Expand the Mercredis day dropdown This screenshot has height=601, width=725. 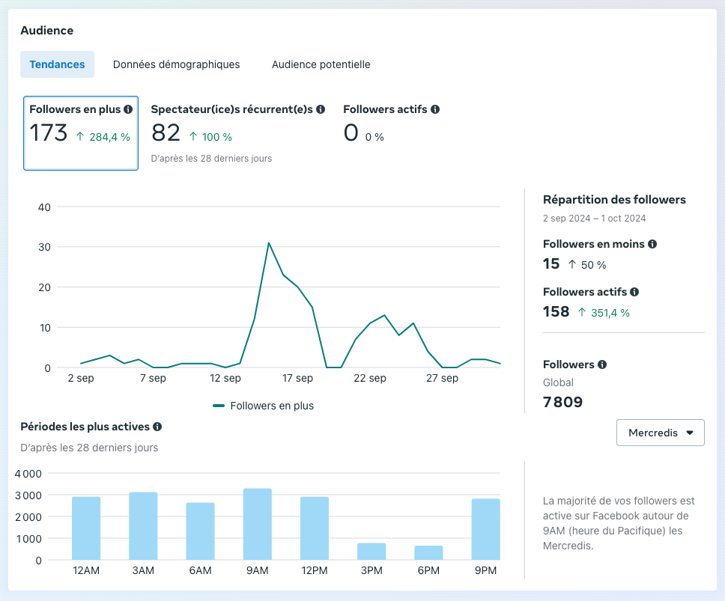click(x=660, y=433)
